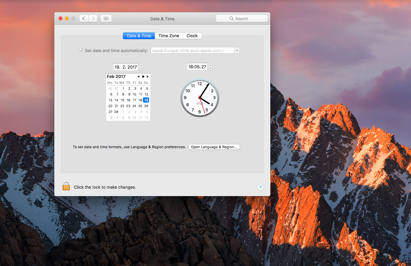Show previous month with calendar left arrow
The image size is (411, 266).
(138, 77)
